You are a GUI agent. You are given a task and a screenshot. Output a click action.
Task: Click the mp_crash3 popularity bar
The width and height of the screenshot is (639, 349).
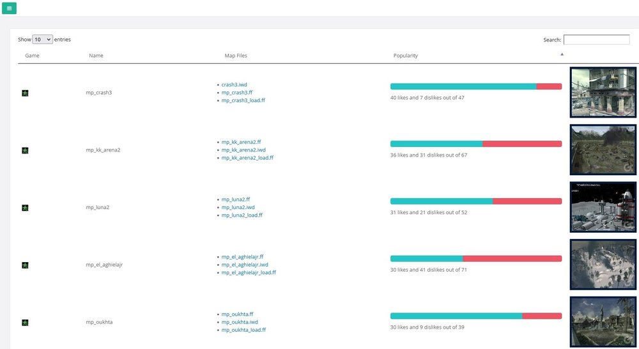475,86
